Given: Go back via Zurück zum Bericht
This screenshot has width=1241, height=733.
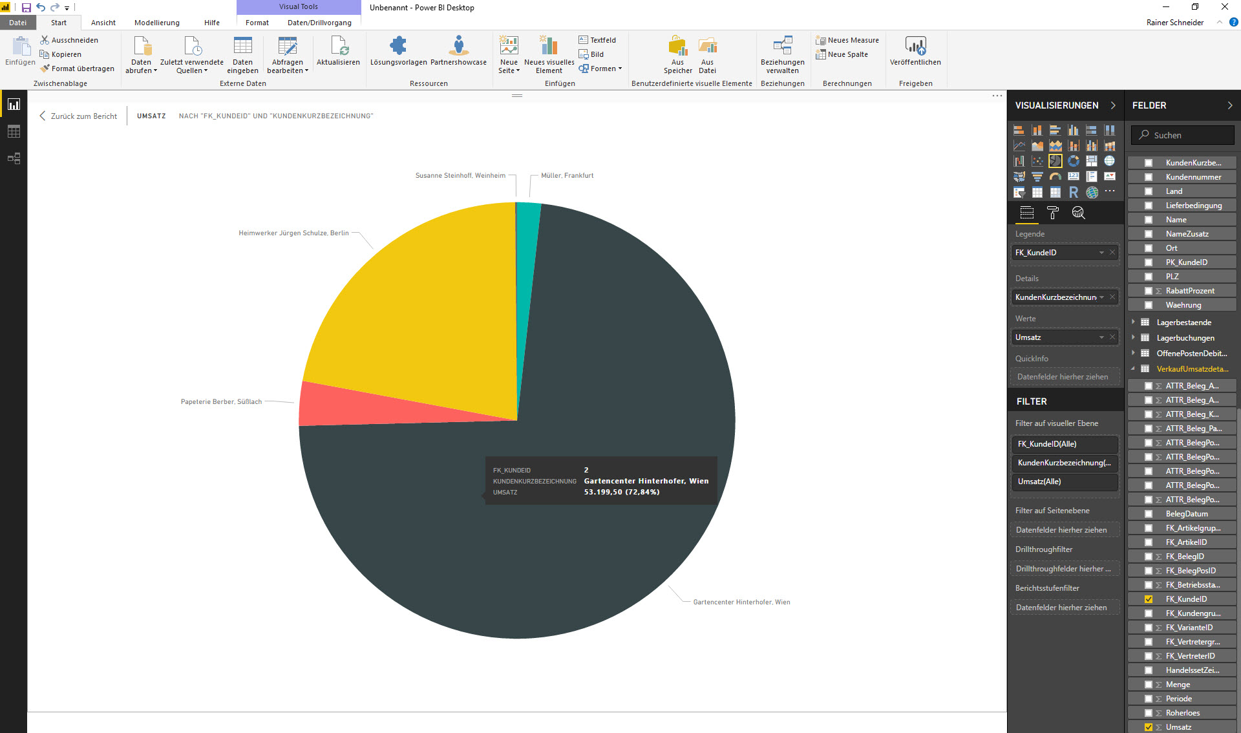Looking at the screenshot, I should click(78, 116).
